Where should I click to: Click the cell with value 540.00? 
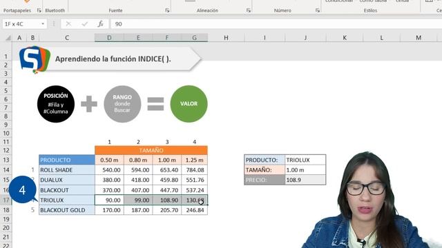pos(109,170)
